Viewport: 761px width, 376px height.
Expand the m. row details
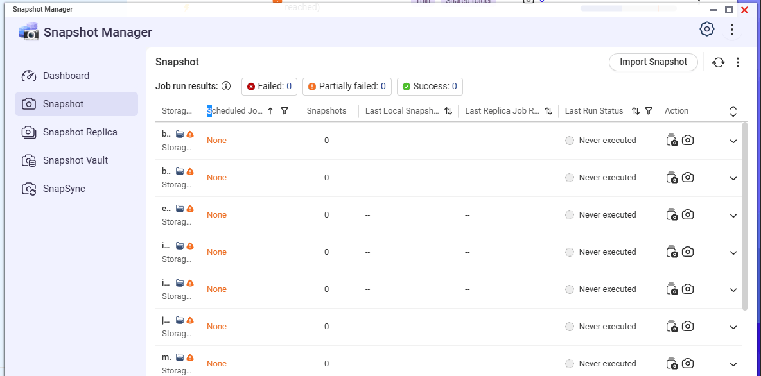coord(733,364)
